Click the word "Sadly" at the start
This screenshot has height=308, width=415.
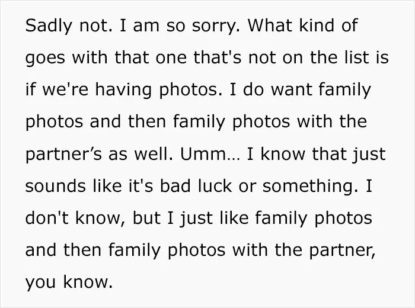pos(49,26)
